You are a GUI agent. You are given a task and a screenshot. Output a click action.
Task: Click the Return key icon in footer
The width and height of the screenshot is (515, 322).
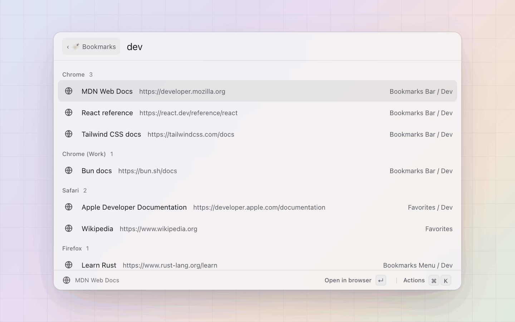tap(381, 280)
